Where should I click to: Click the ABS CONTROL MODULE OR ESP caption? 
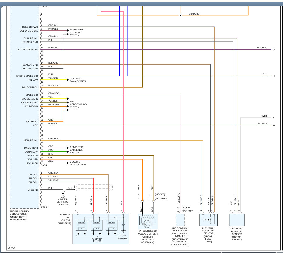[x=180, y=236]
